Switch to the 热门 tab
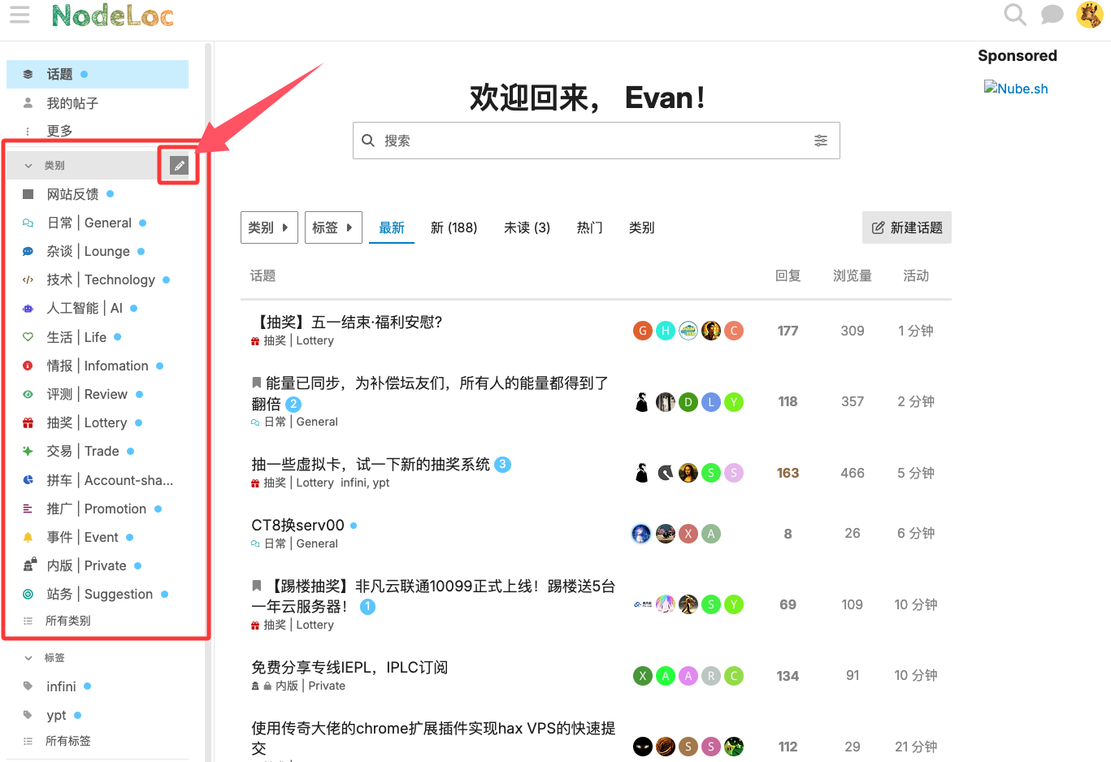Screen dimensions: 1111x762 [x=589, y=227]
